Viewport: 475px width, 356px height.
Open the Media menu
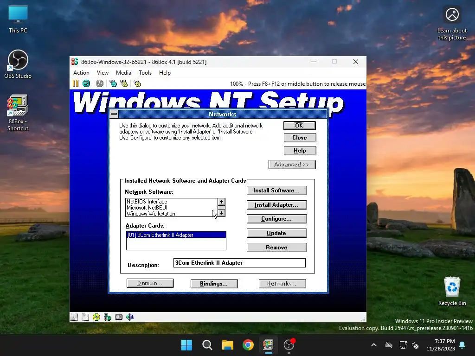click(x=123, y=73)
